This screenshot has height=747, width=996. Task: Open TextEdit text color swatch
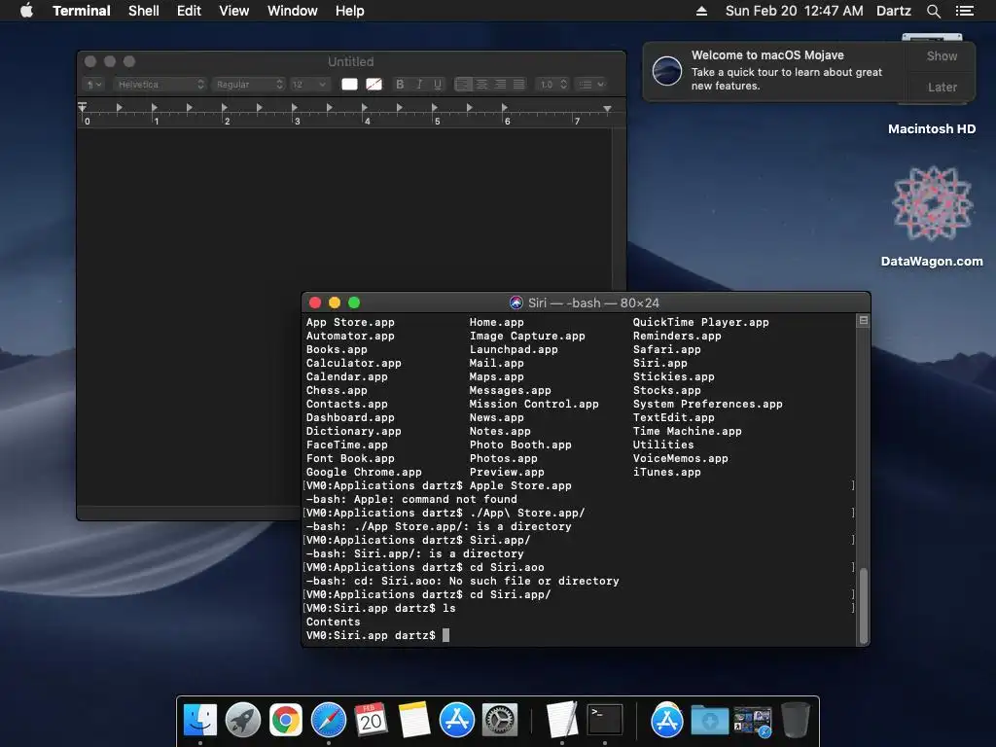point(349,84)
